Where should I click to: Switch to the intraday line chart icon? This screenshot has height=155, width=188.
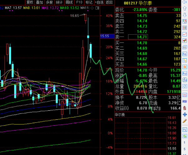click(185, 34)
